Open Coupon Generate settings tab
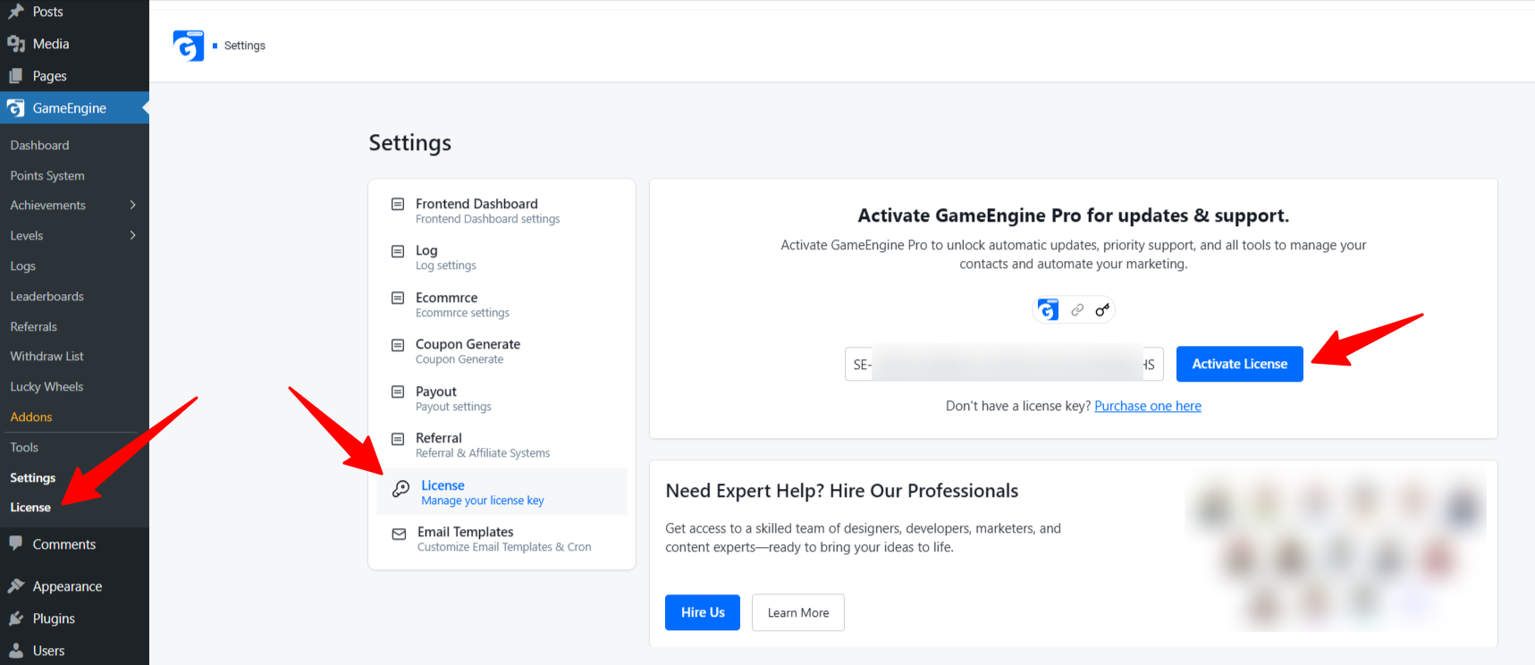Image resolution: width=1535 pixels, height=665 pixels. (x=502, y=351)
